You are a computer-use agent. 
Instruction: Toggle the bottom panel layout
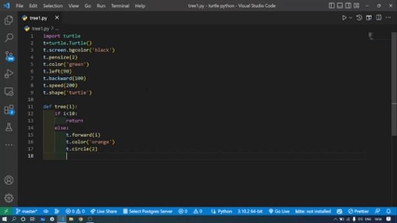(340, 6)
